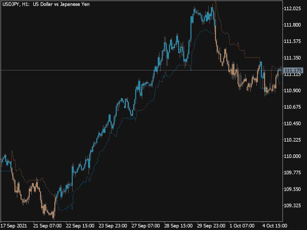307x230 pixels.
Task: Click the 111.800 price scale label
Action: point(292,25)
